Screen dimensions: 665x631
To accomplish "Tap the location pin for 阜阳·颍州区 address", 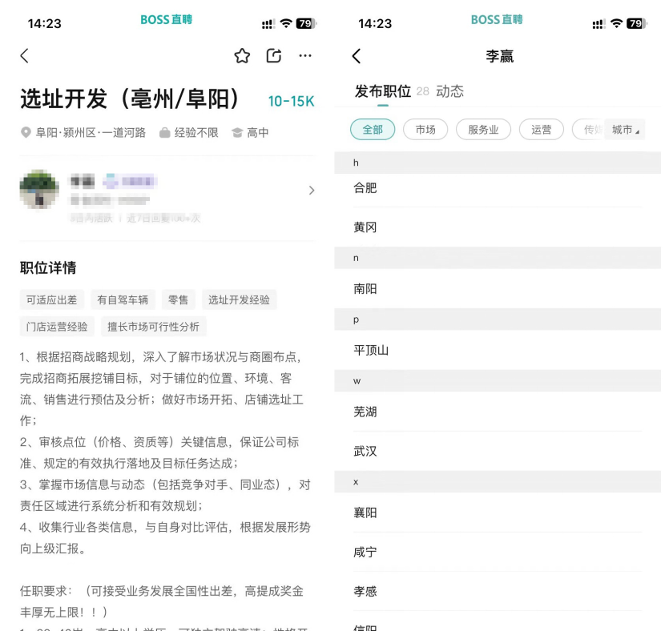I will [26, 133].
